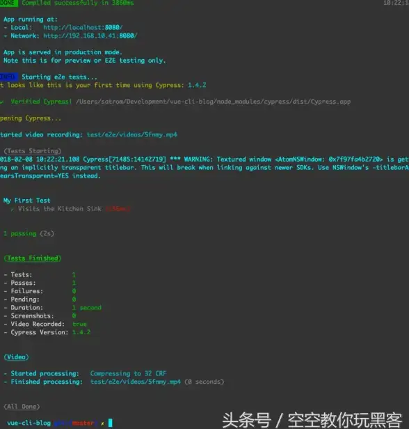Click '(Video)' section heading
Image resolution: width=409 pixels, height=429 pixels.
coord(16,357)
